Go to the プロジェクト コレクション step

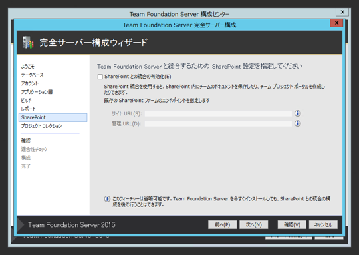41,126
